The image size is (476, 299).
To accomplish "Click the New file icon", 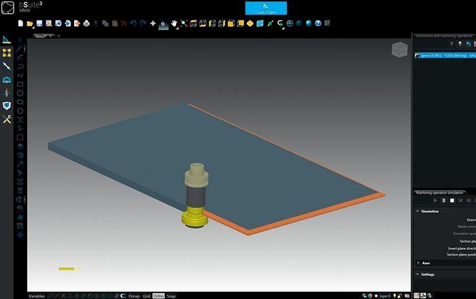I will 21,23.
